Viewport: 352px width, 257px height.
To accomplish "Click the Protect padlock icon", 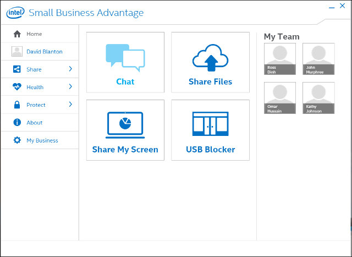I will [17, 105].
